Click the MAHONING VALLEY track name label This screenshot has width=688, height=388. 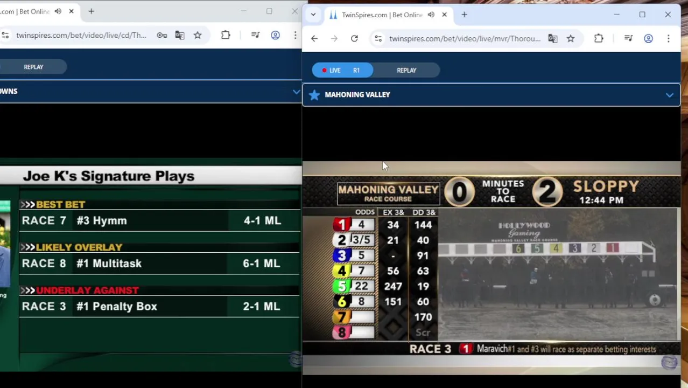(x=357, y=94)
